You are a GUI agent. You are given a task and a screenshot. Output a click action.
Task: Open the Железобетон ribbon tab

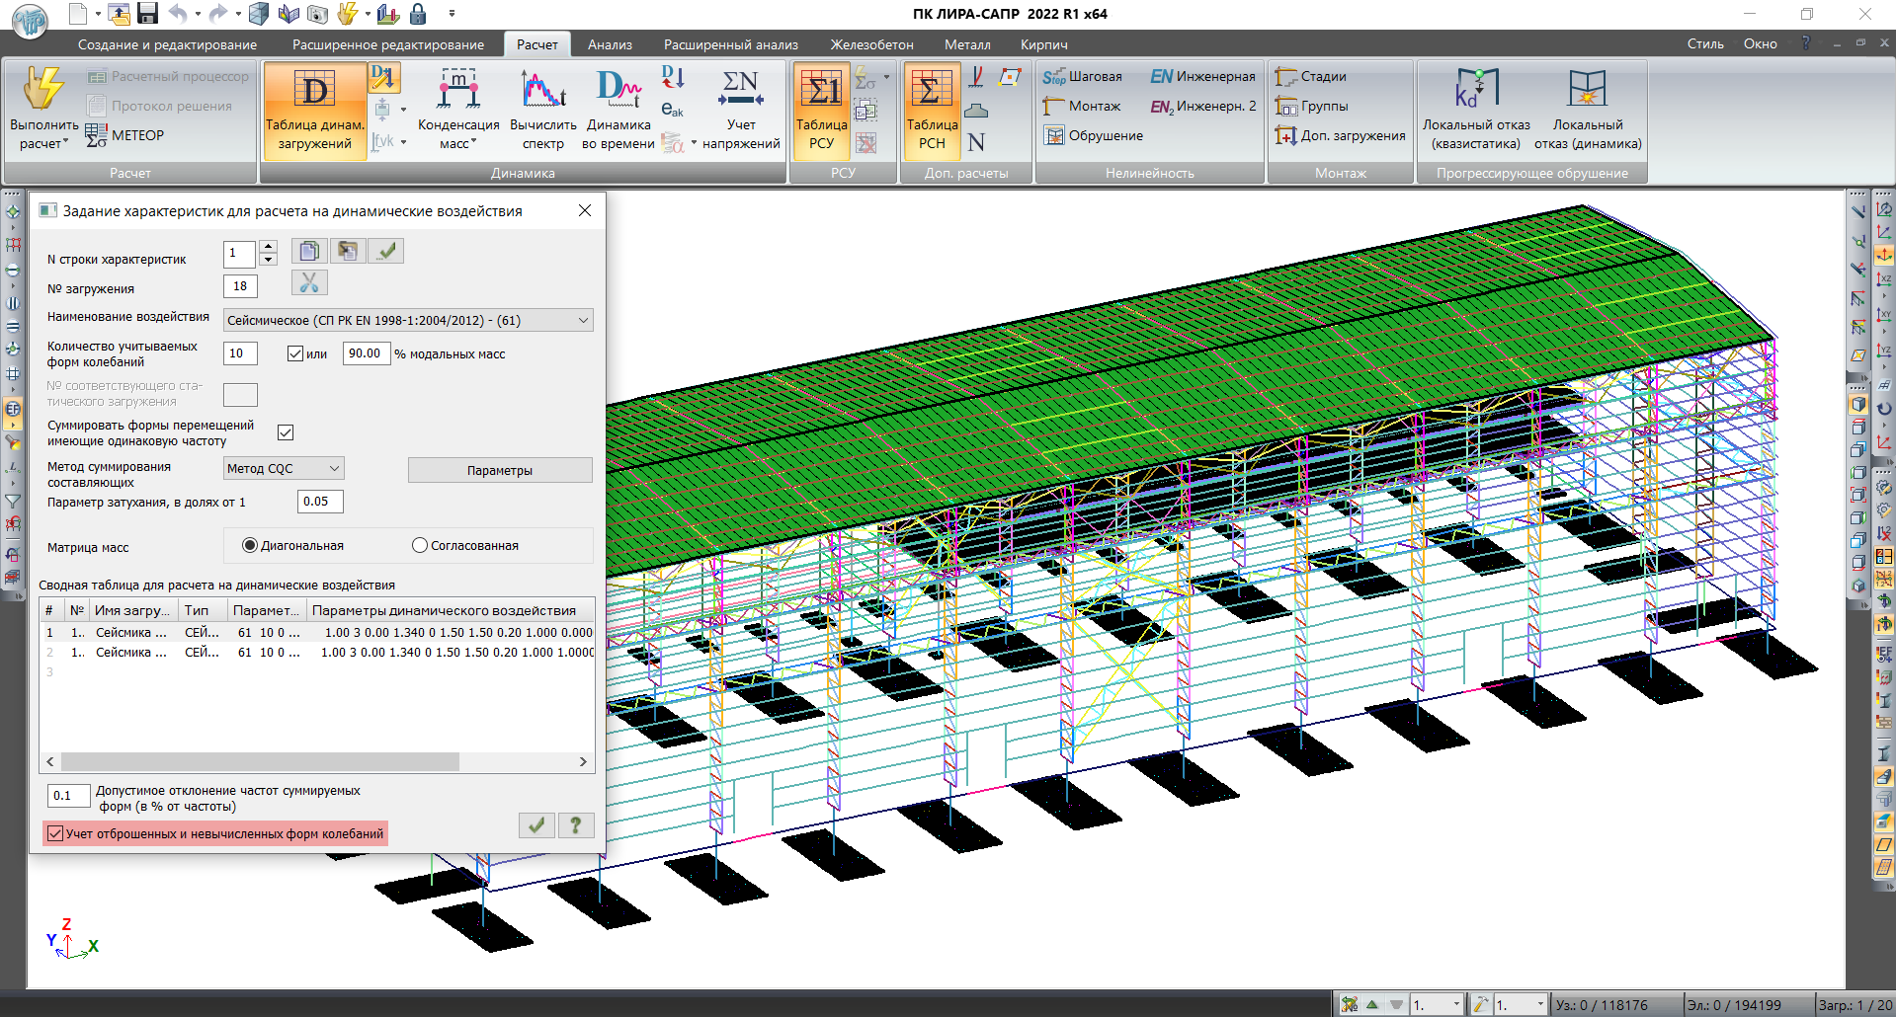click(871, 44)
